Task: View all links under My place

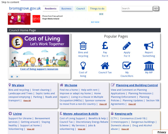Action: point(27,101)
